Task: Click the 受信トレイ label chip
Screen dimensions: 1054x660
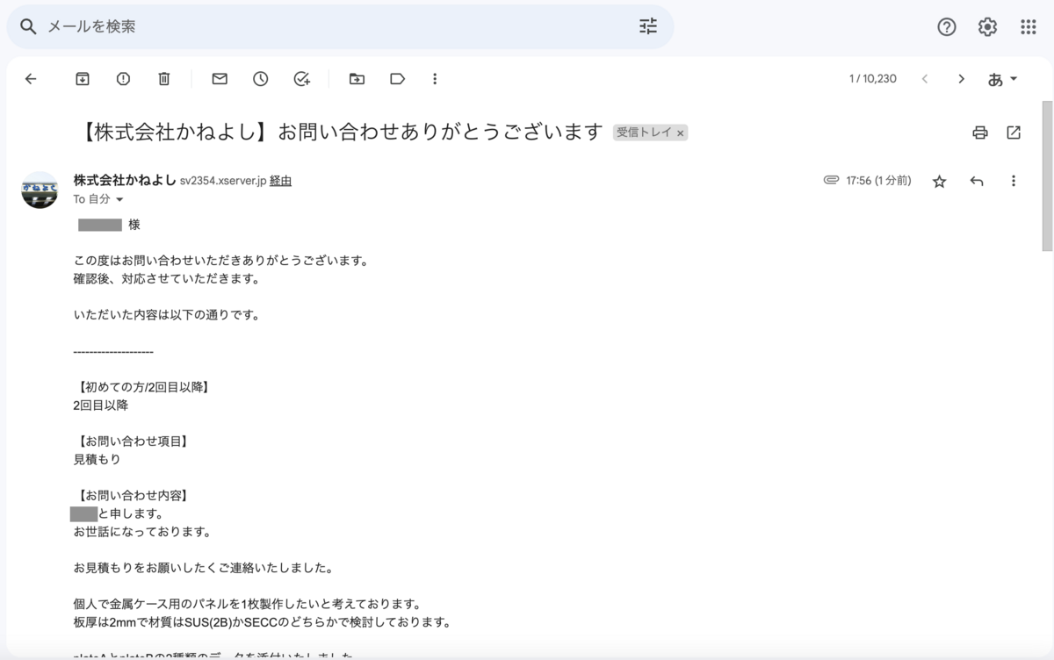Action: (x=644, y=133)
